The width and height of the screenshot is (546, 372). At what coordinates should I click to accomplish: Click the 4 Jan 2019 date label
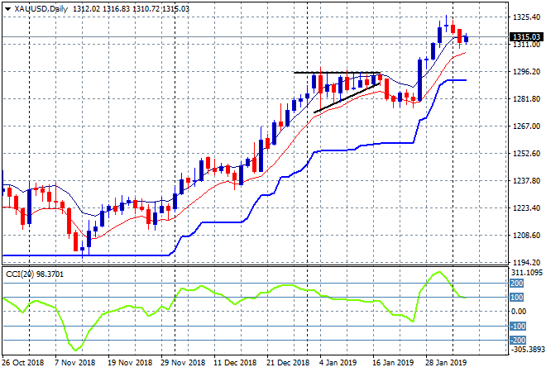click(338, 363)
